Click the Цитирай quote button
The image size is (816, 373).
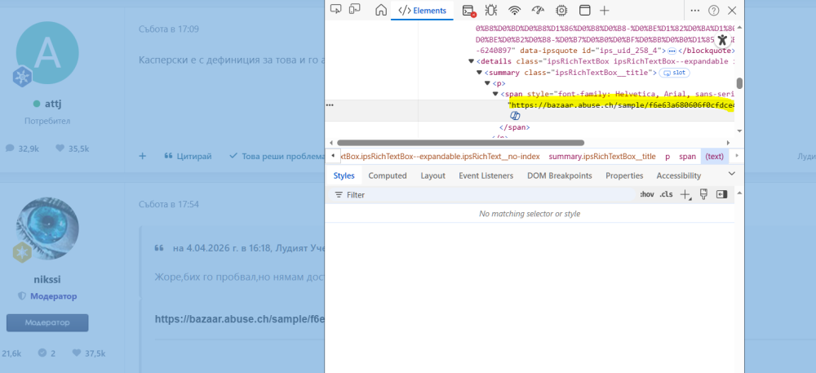pos(188,156)
